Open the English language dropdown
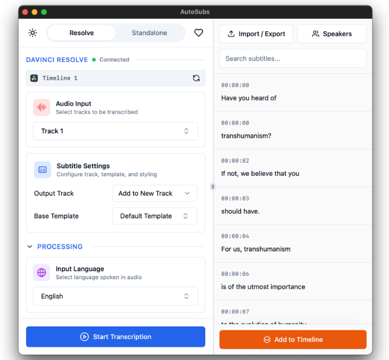 point(115,296)
